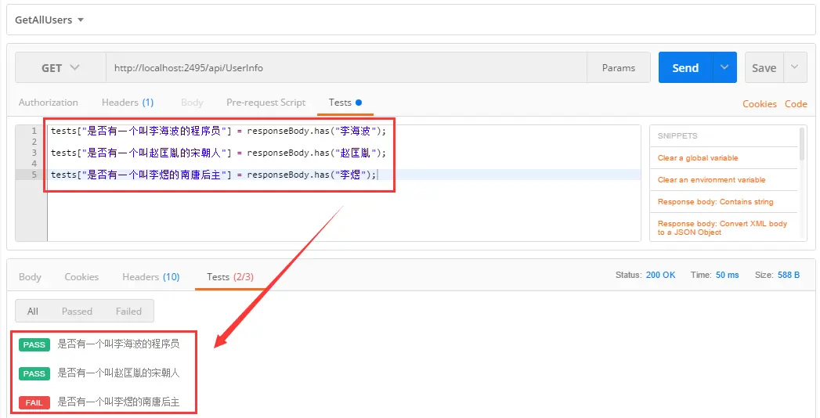Screen dimensions: 820x418
Task: Switch to the response Cookies tab
Action: click(81, 277)
